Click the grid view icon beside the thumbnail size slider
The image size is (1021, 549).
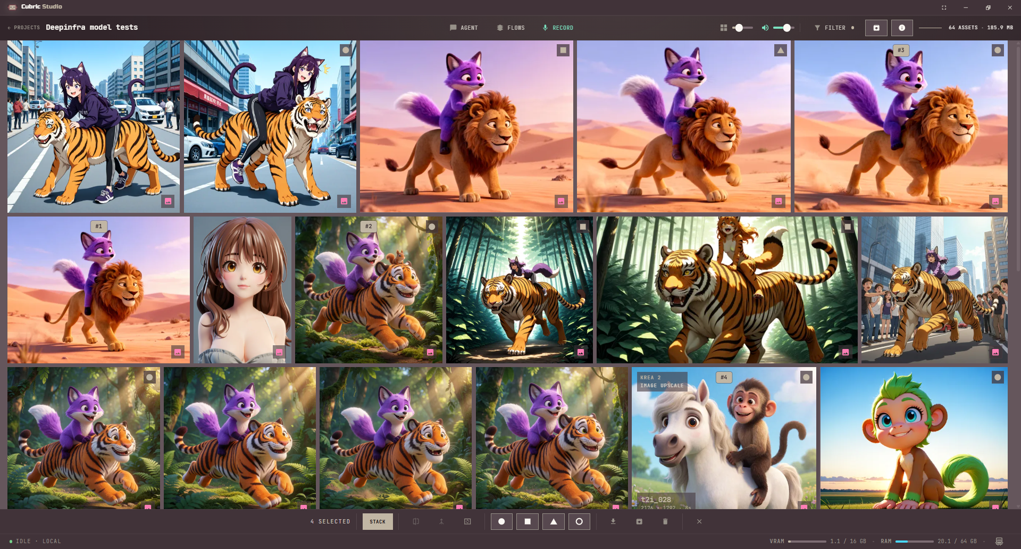(723, 28)
